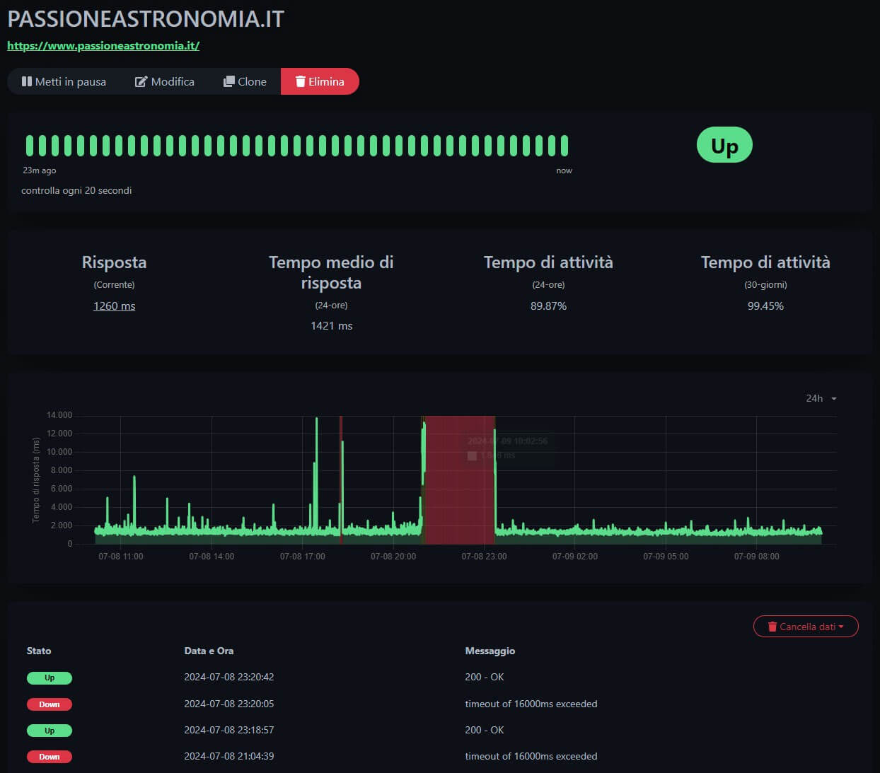880x773 pixels.
Task: Click the red downtime region in chart
Action: pos(458,480)
